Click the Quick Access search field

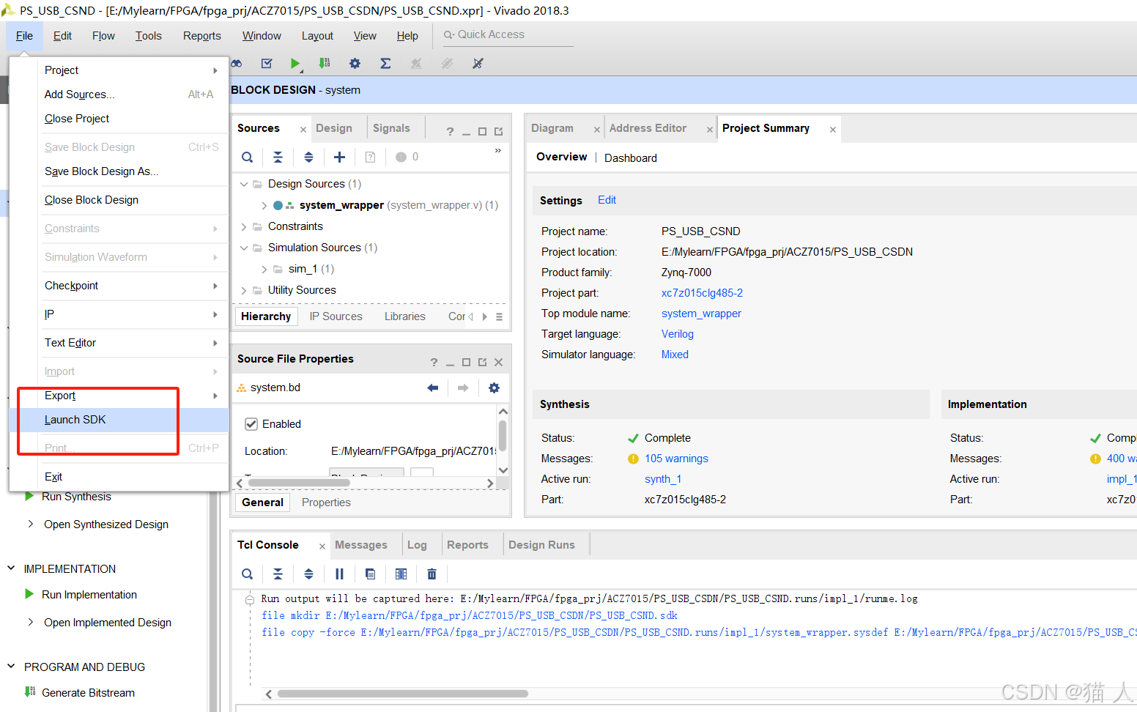[508, 35]
